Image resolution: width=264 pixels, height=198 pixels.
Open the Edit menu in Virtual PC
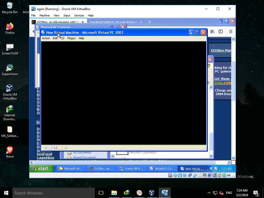point(55,38)
